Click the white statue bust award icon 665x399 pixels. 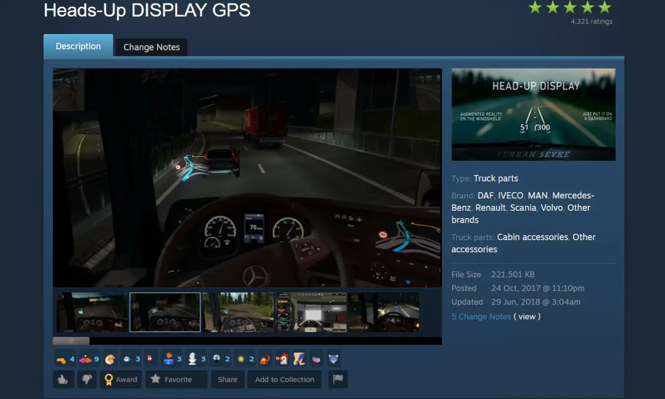click(x=192, y=359)
